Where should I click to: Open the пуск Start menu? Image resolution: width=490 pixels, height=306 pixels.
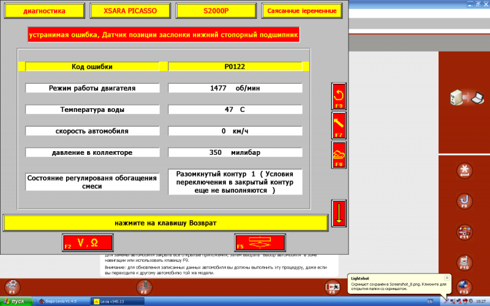point(17,301)
